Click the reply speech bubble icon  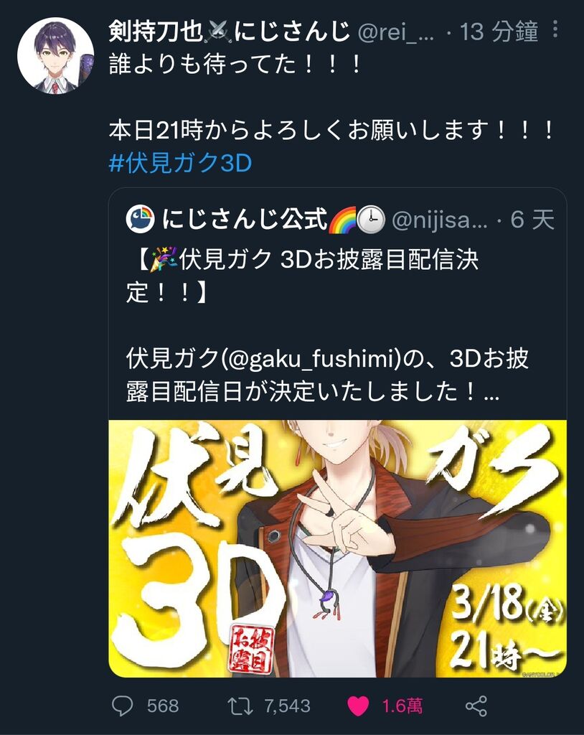point(123,706)
